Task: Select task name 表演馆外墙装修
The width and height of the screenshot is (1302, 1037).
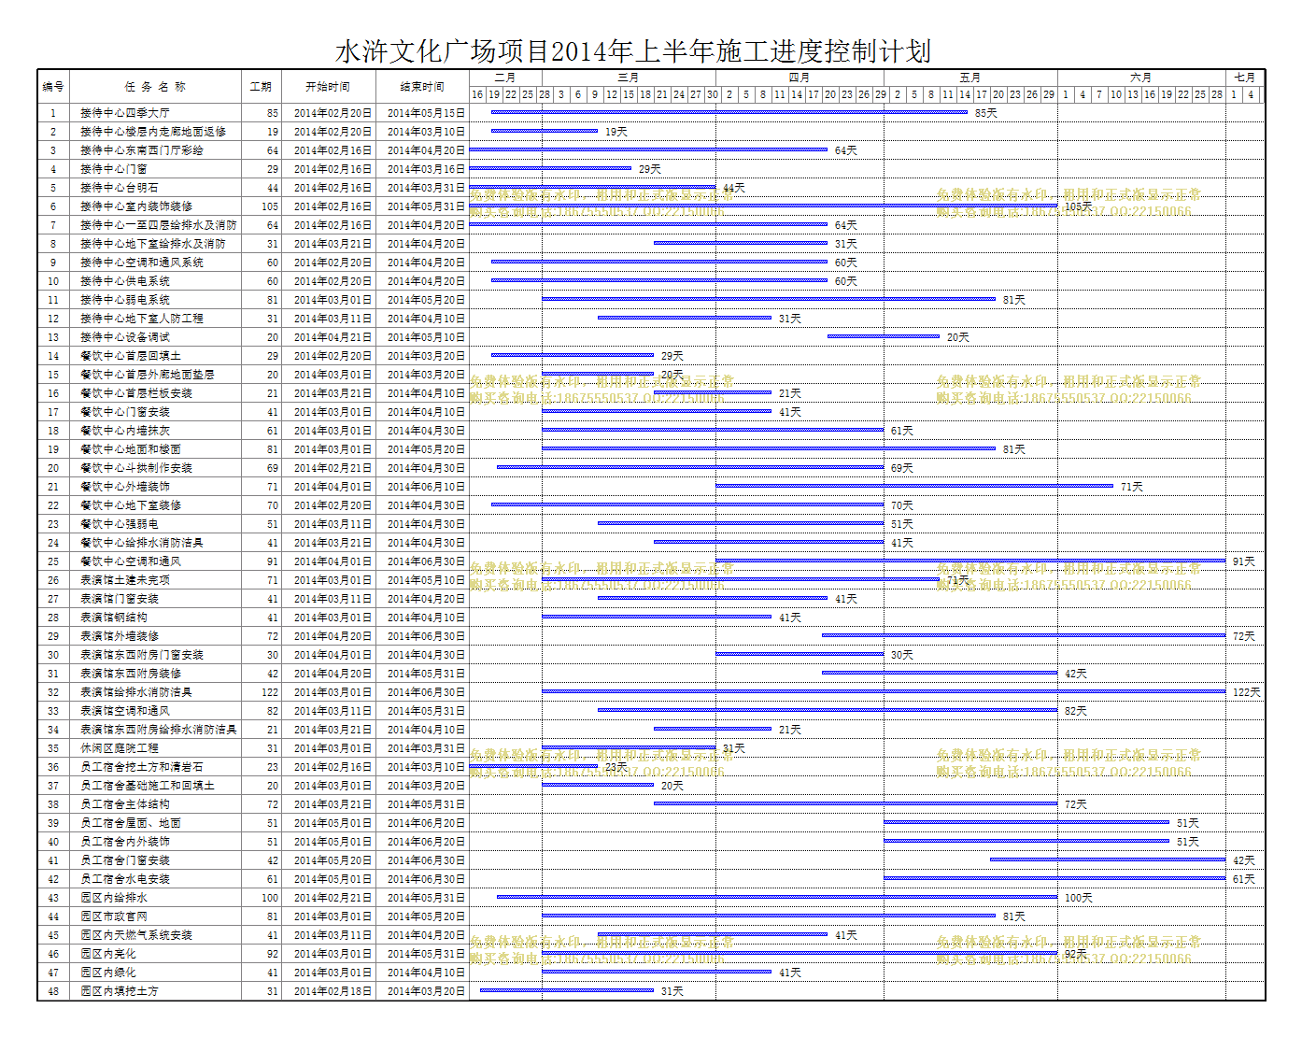Action: pos(120,636)
